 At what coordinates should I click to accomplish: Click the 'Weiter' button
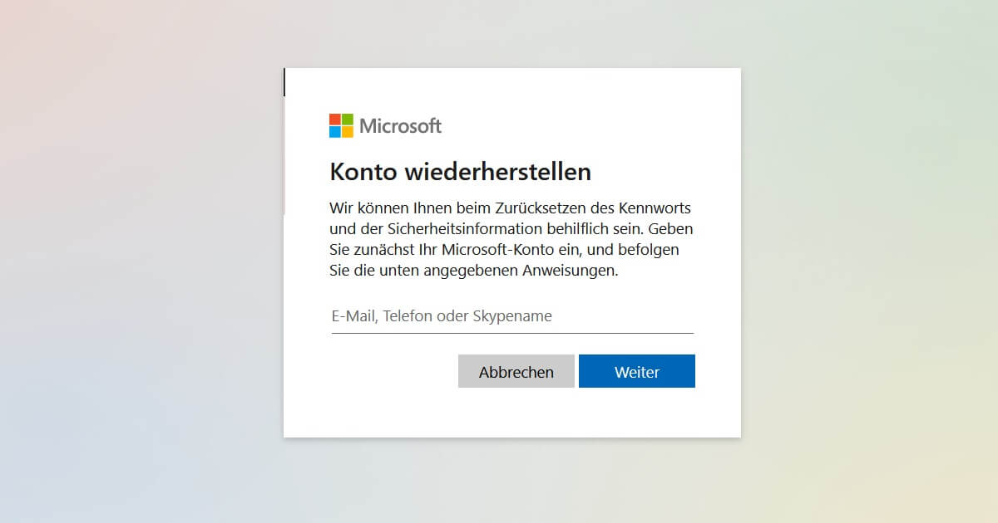637,371
